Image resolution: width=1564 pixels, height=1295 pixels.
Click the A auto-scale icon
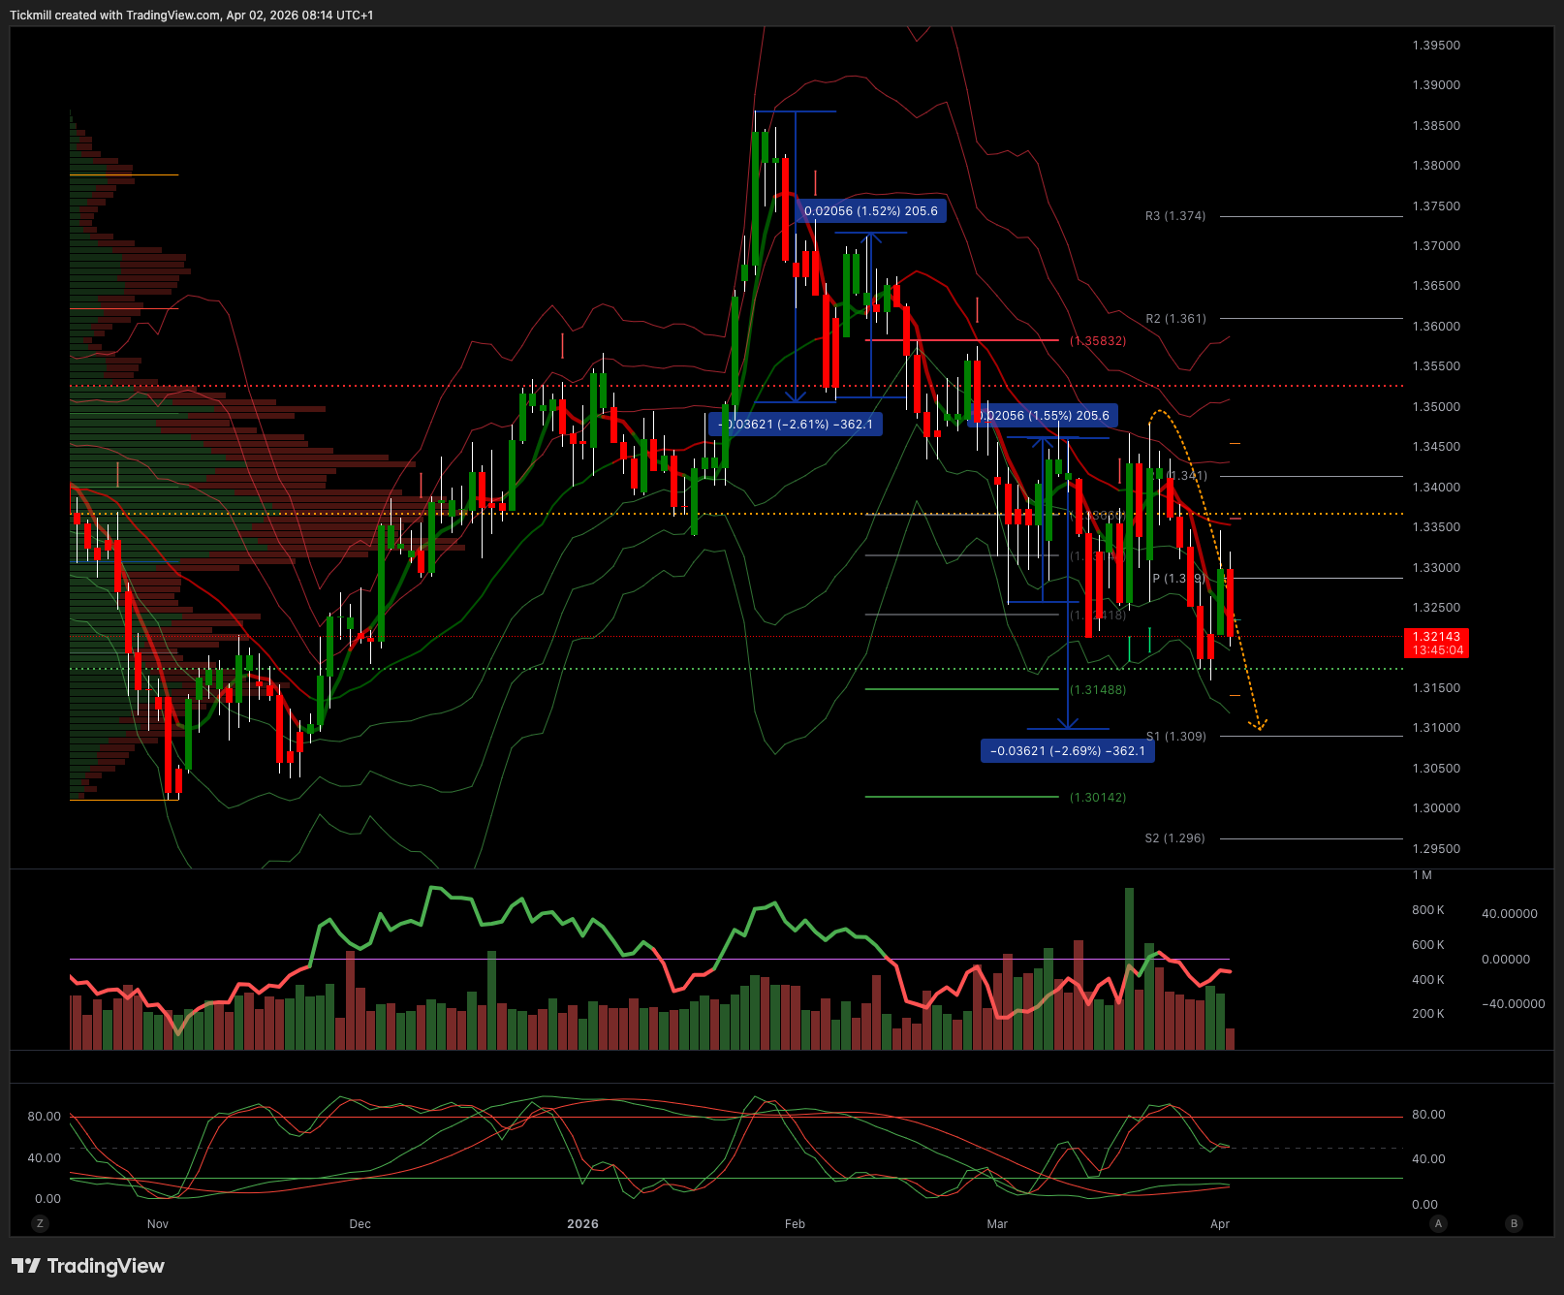1438,1223
